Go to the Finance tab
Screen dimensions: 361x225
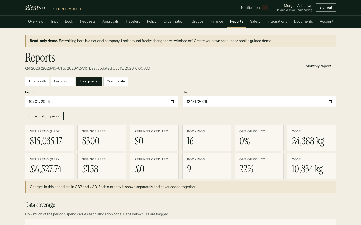pyautogui.click(x=217, y=21)
